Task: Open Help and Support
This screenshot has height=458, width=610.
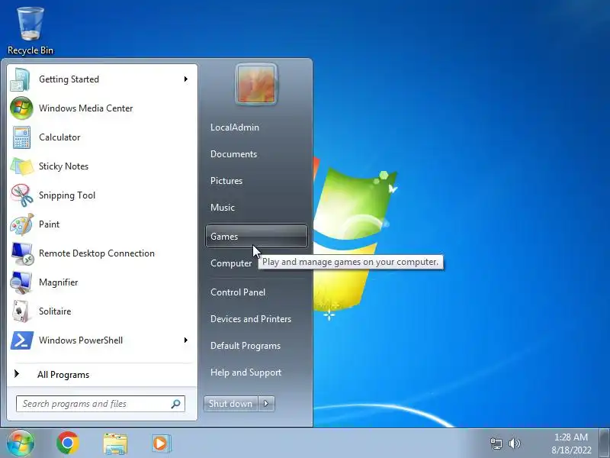Action: (246, 373)
